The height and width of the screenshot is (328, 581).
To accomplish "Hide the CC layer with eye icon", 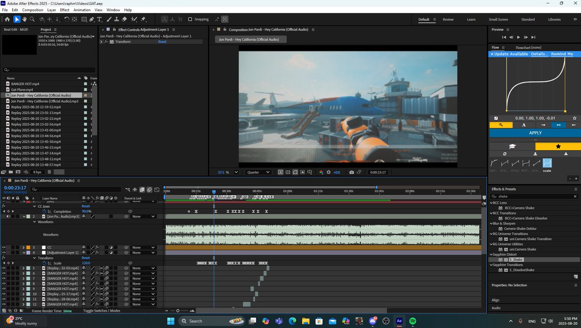I will [x=4, y=248].
